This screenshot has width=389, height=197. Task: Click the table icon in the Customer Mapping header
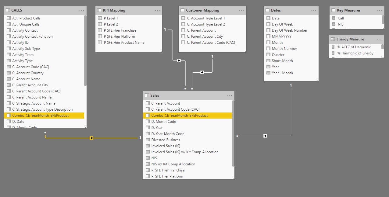coord(183,10)
